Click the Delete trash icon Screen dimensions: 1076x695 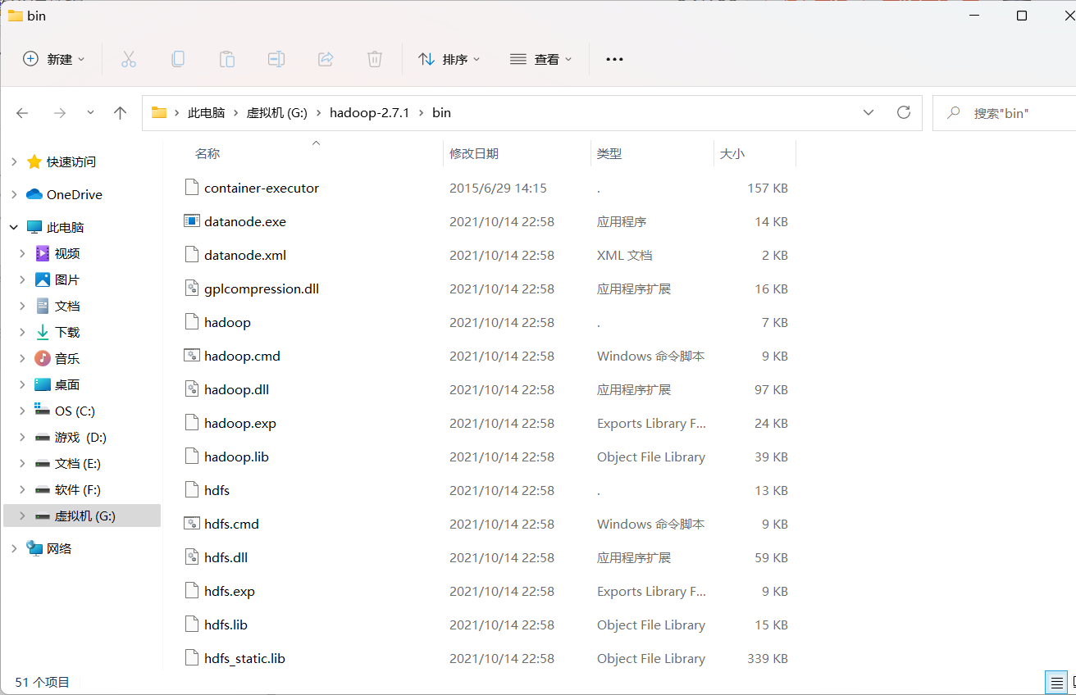pos(375,59)
